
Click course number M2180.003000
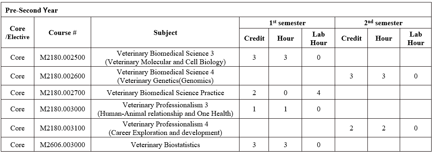point(63,109)
